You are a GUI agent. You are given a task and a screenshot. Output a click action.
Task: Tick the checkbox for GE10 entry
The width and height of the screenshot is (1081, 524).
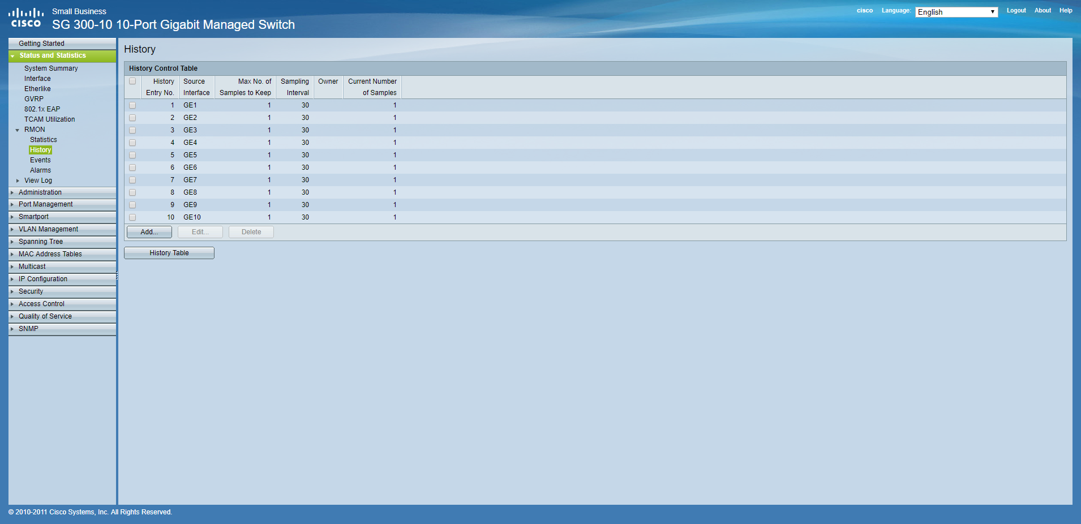click(x=132, y=218)
